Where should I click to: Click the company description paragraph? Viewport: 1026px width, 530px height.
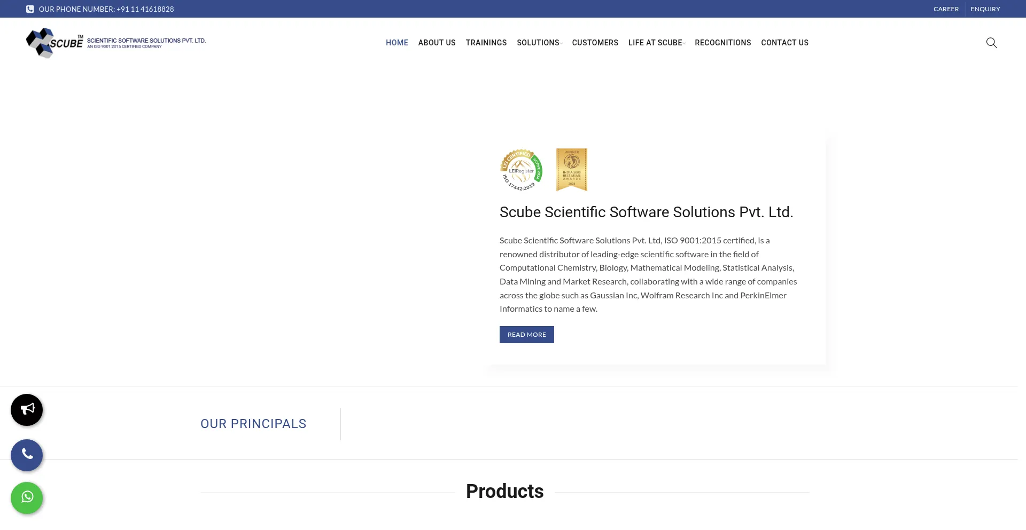pyautogui.click(x=649, y=274)
